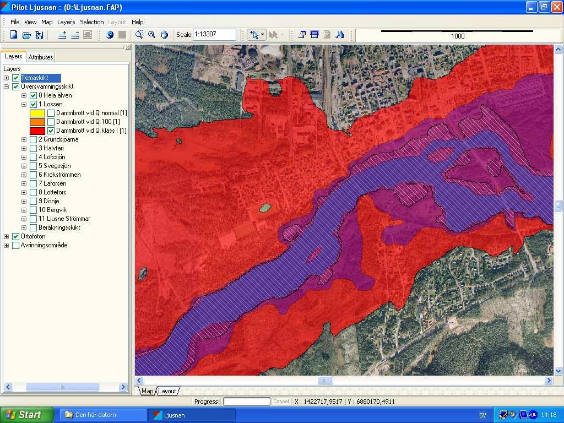This screenshot has height=423, width=564.
Task: Click the orange Q 100 color swatch
Action: click(37, 122)
